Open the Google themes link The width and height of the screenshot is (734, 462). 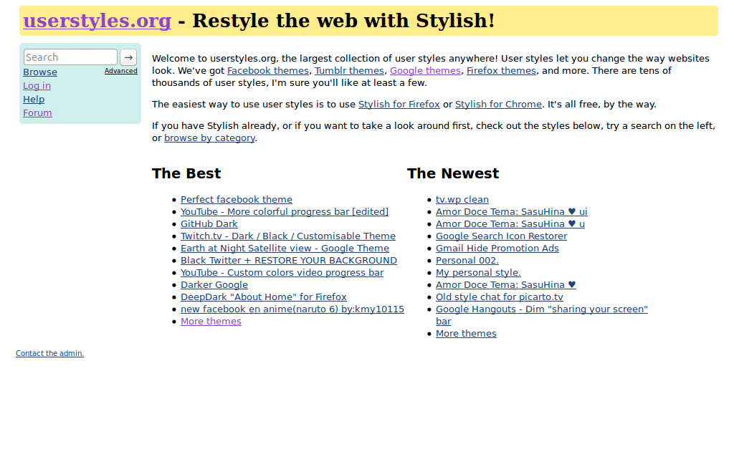[x=425, y=71]
